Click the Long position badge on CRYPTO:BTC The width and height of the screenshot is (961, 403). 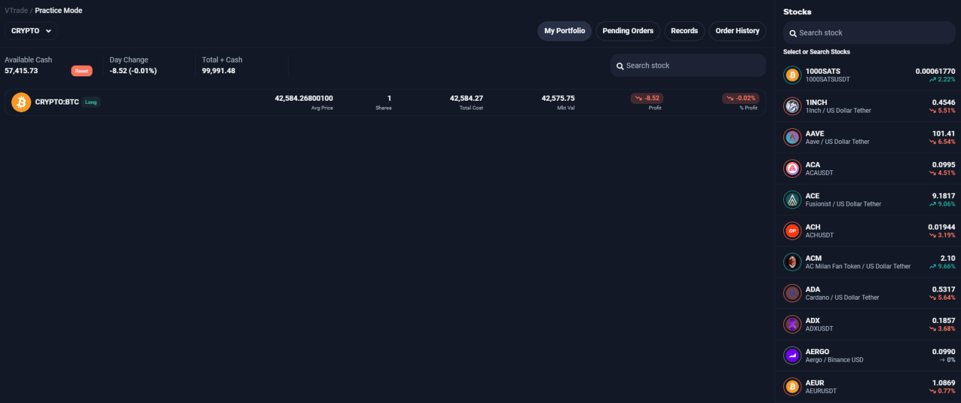91,101
